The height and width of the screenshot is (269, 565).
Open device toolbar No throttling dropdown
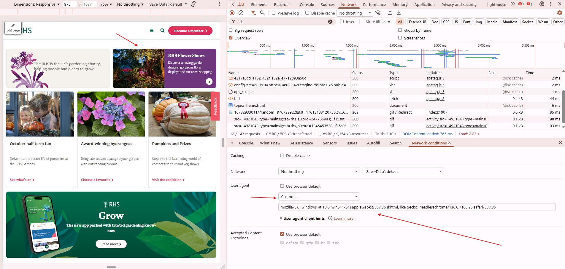(x=130, y=4)
